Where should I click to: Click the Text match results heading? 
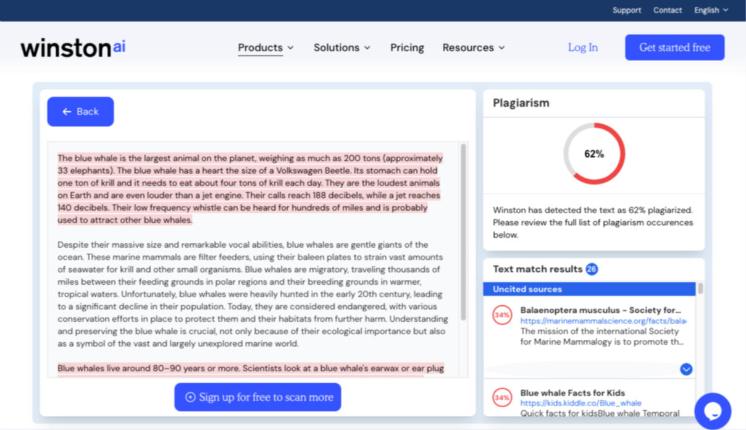(x=537, y=269)
